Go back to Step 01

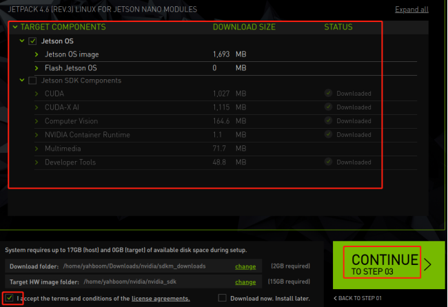[358, 298]
